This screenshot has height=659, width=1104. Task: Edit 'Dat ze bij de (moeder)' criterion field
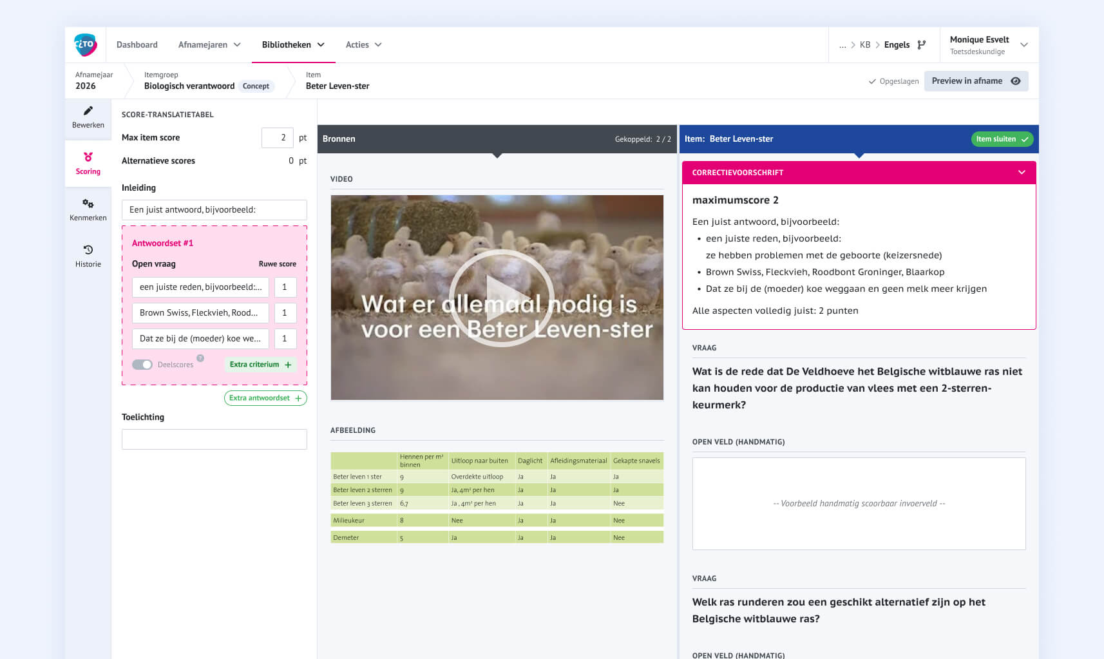click(x=200, y=339)
